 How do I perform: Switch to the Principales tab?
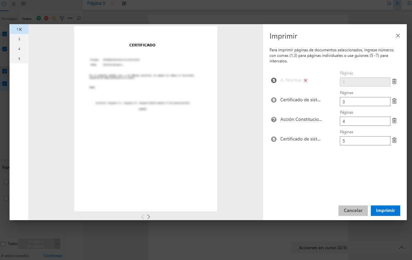point(9,19)
